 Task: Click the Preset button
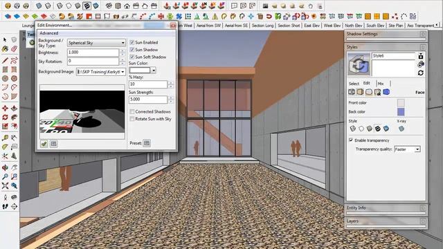147,143
